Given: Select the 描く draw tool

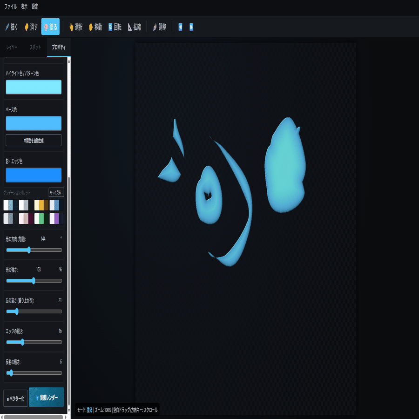Looking at the screenshot, I should 12,27.
